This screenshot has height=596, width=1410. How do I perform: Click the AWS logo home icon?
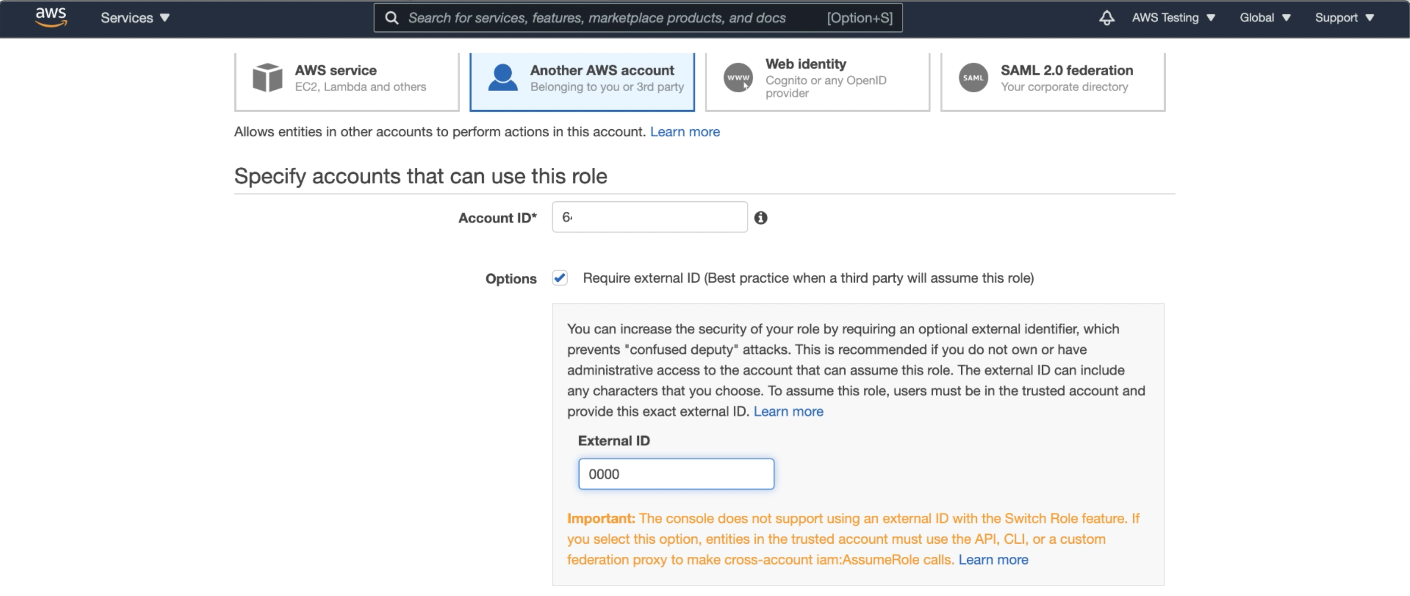tap(51, 17)
